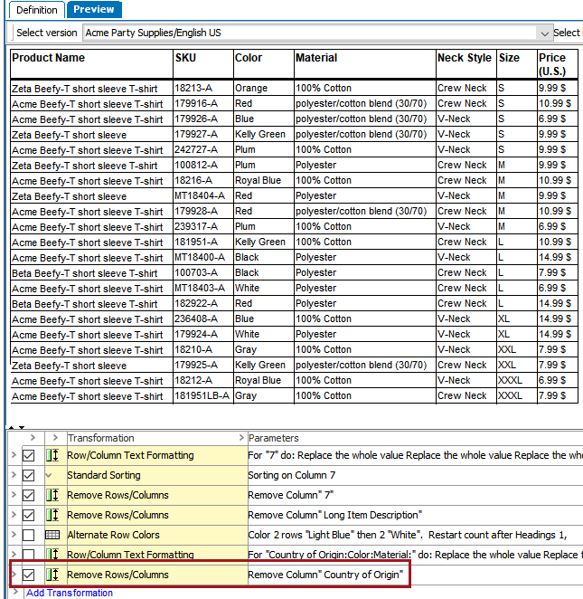Click icon of Country of Origin text formatting row
This screenshot has height=599, width=583.
52,555
